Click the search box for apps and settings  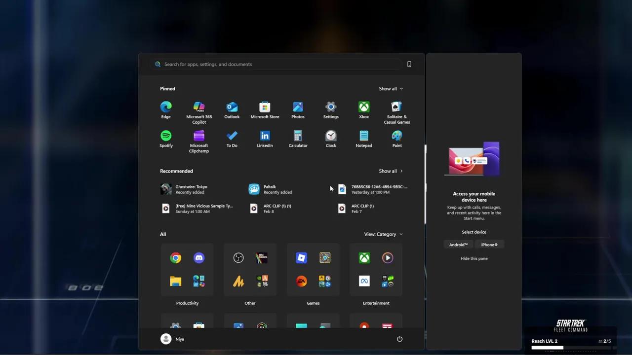coord(276,64)
